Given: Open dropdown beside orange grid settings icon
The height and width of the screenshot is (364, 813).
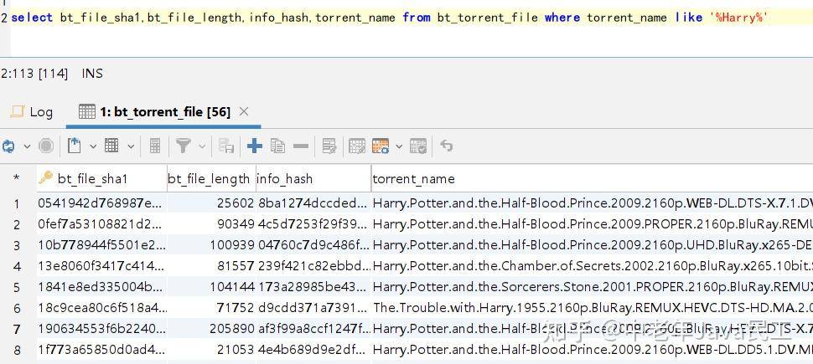Looking at the screenshot, I should click(x=399, y=147).
